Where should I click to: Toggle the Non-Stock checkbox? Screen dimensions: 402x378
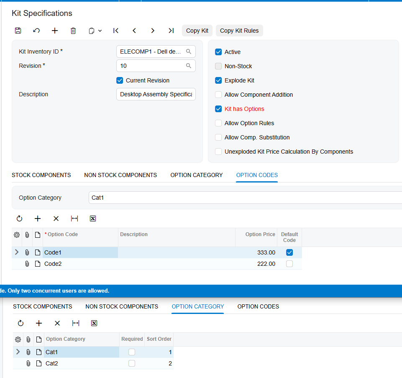(218, 66)
